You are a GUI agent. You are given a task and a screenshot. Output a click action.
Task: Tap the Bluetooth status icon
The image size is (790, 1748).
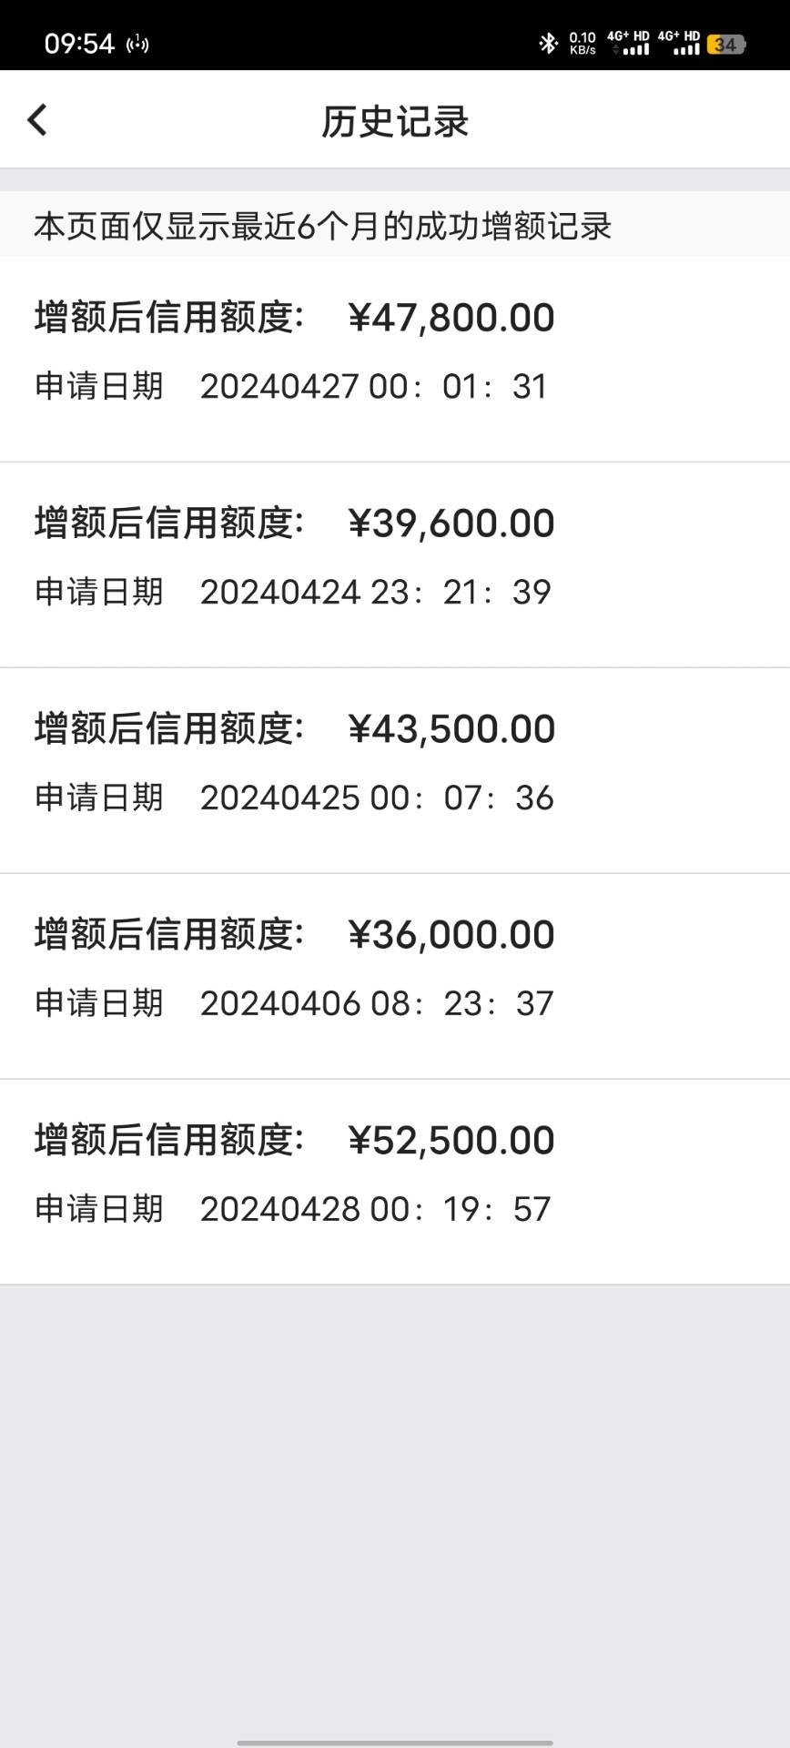548,43
